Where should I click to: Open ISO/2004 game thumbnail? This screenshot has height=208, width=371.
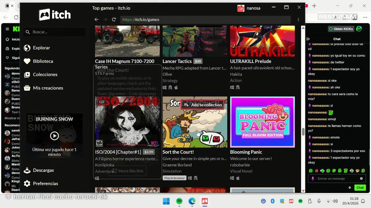coord(127,122)
